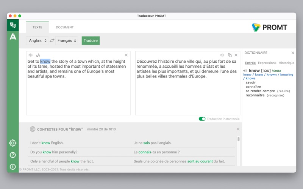Image resolution: width=303 pixels, height=189 pixels.
Task: Open the info icon in sidebar
Action: tap(13, 167)
